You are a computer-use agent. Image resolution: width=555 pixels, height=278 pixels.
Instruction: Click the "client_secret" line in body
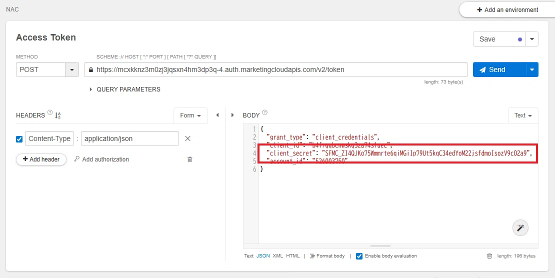pos(399,153)
